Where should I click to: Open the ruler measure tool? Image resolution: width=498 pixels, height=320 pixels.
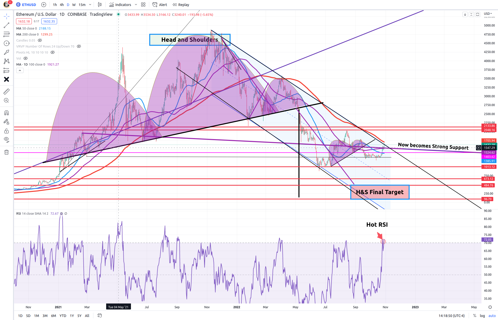point(7,92)
